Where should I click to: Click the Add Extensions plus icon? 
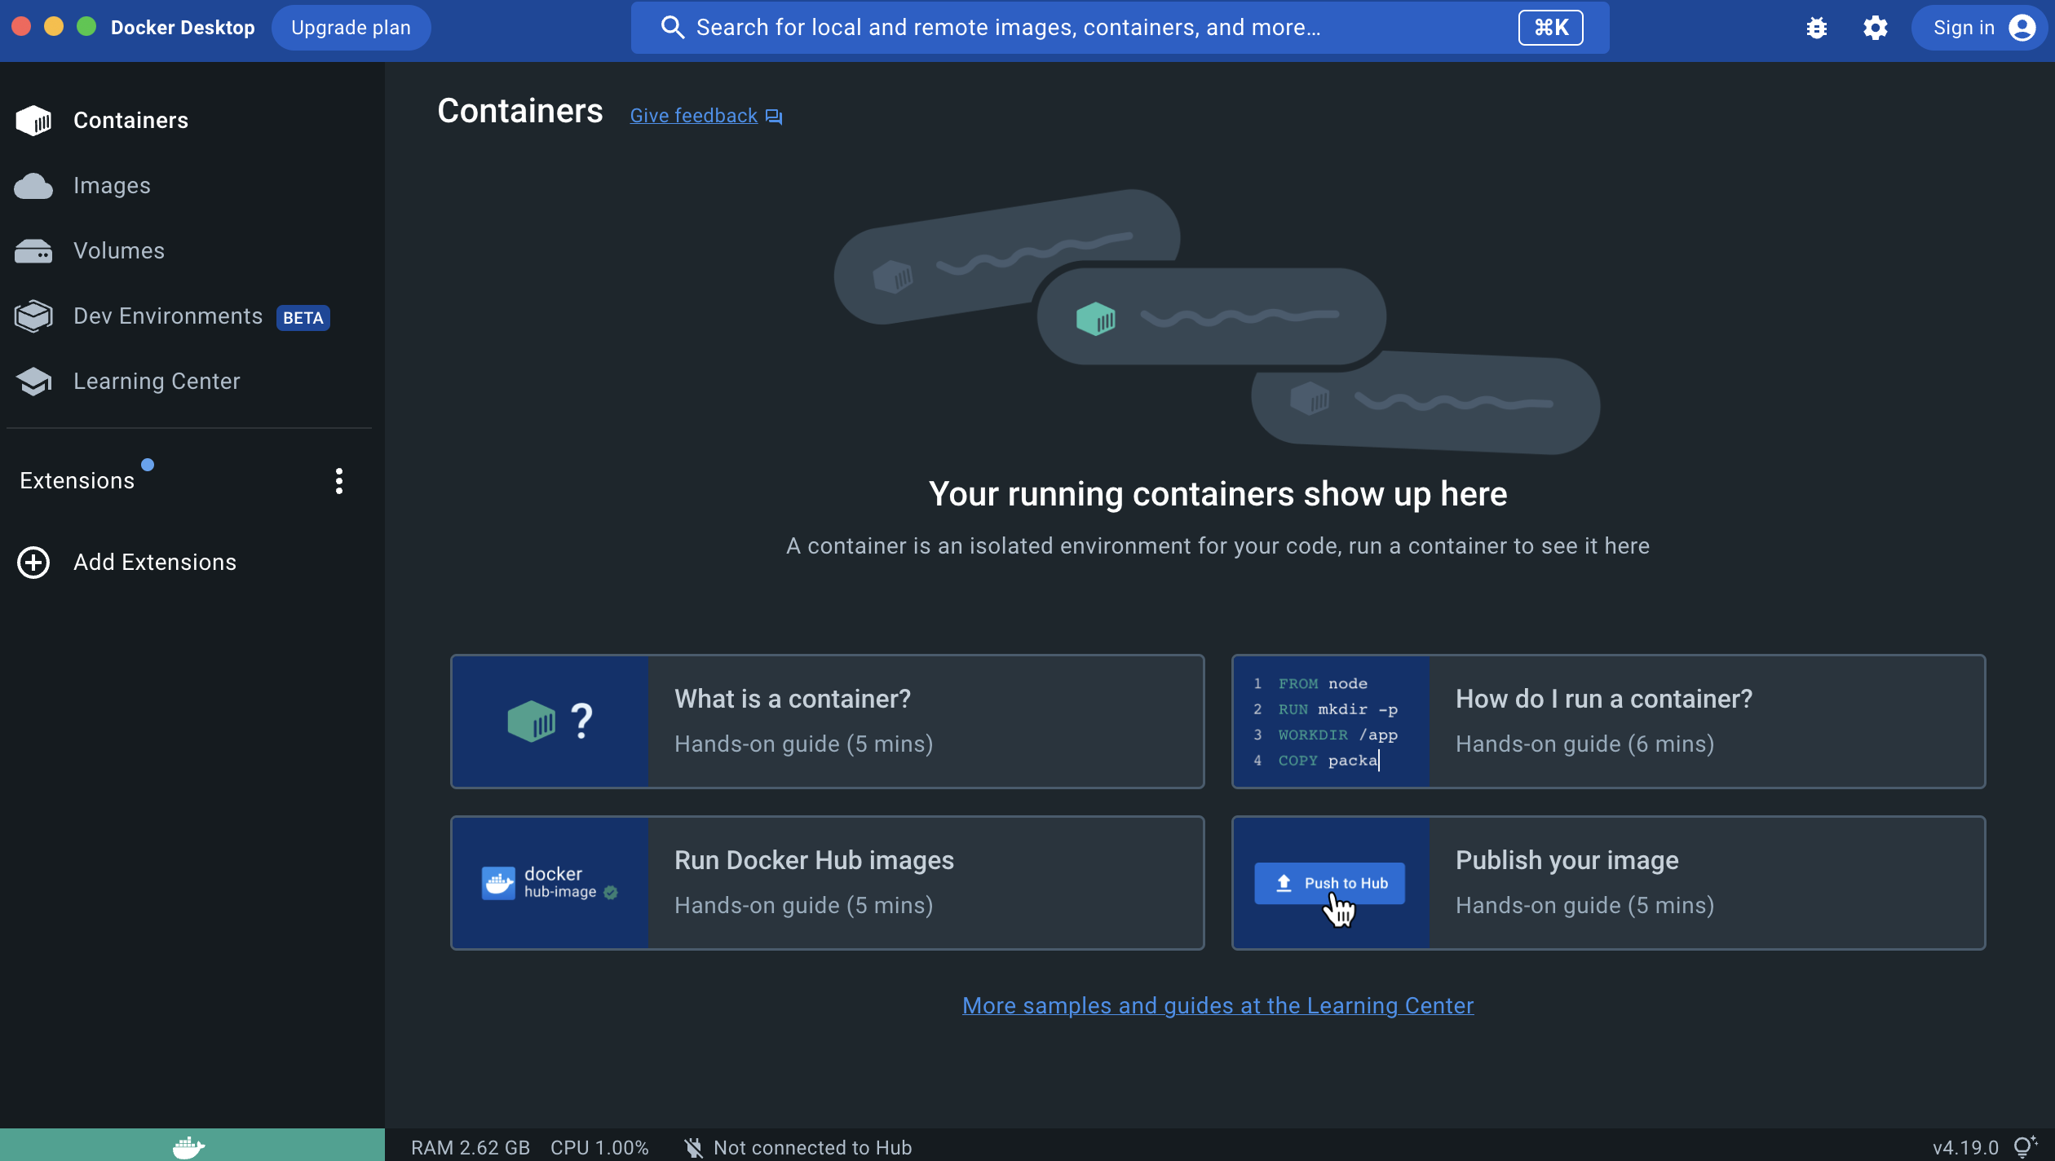(x=33, y=563)
